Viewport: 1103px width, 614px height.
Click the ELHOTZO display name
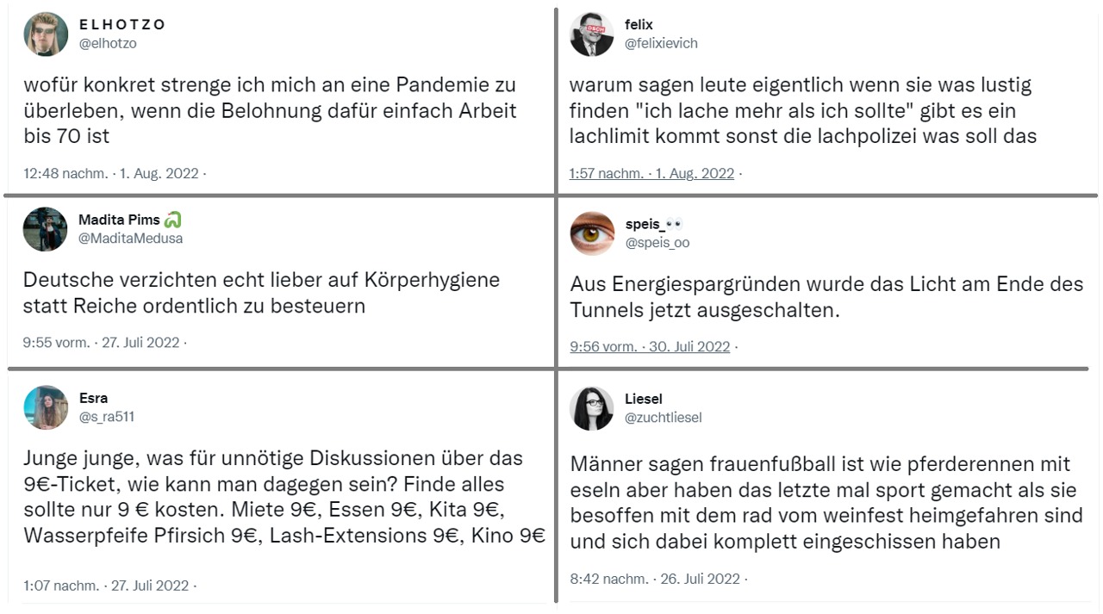click(122, 24)
